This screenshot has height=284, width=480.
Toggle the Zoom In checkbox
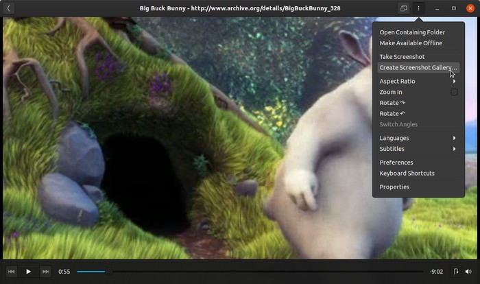tap(454, 92)
